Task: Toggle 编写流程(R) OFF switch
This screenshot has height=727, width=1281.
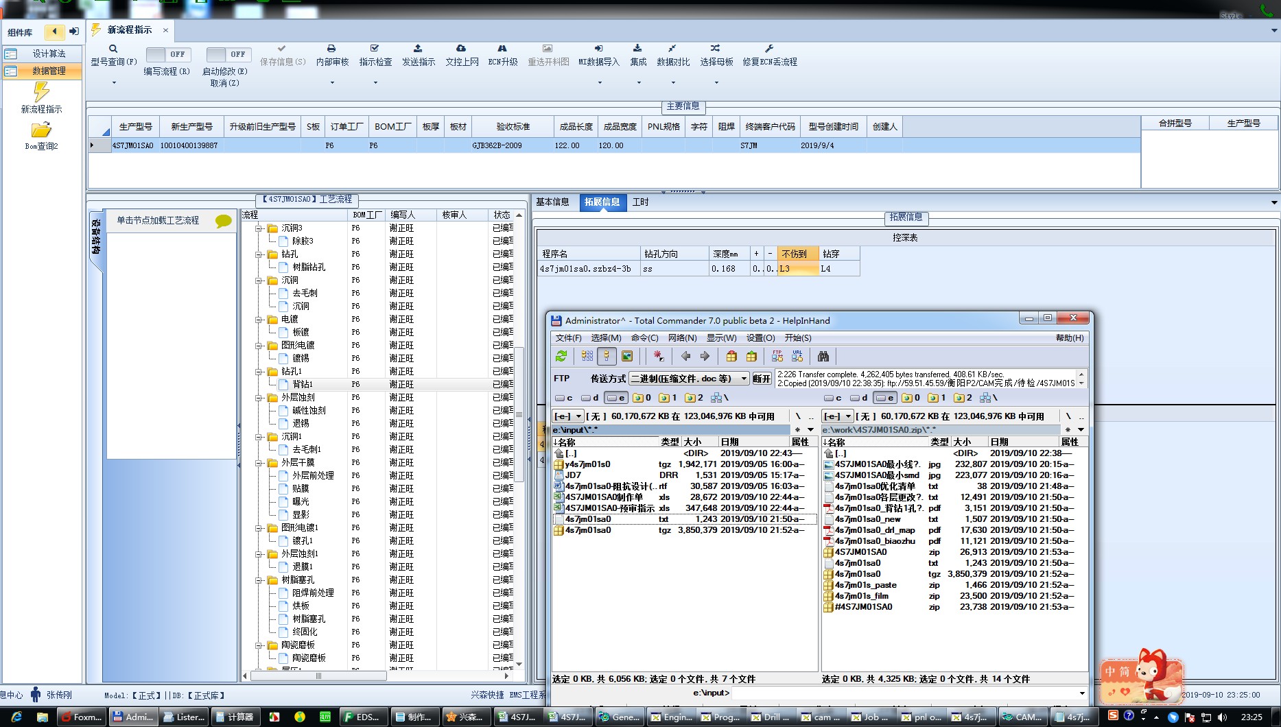Action: (169, 54)
